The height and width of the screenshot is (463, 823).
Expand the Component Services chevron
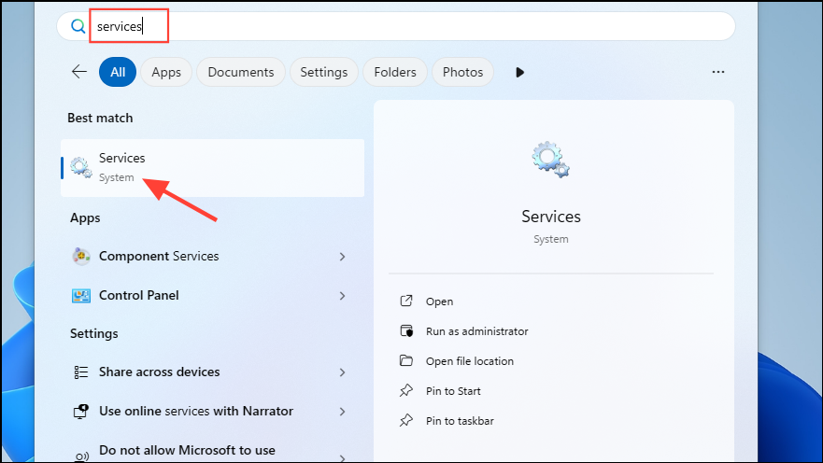[342, 256]
